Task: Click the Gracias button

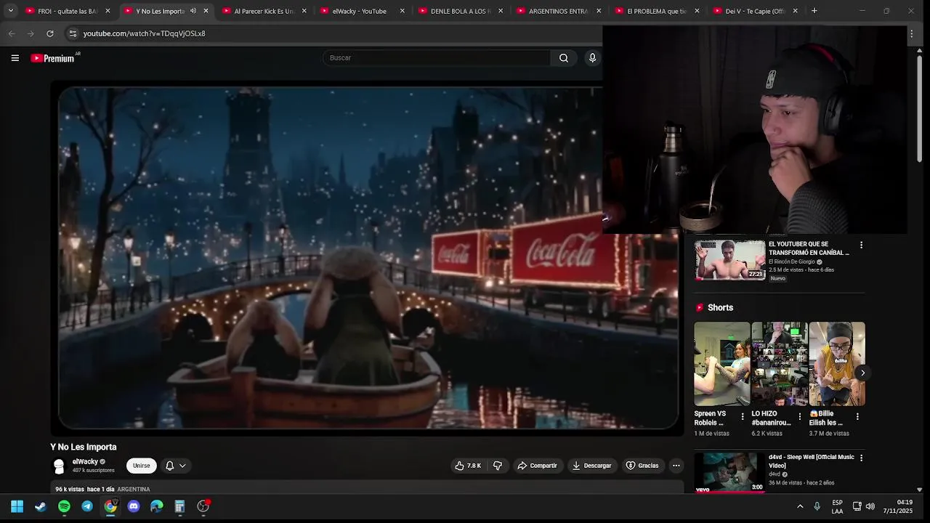Action: pos(642,466)
